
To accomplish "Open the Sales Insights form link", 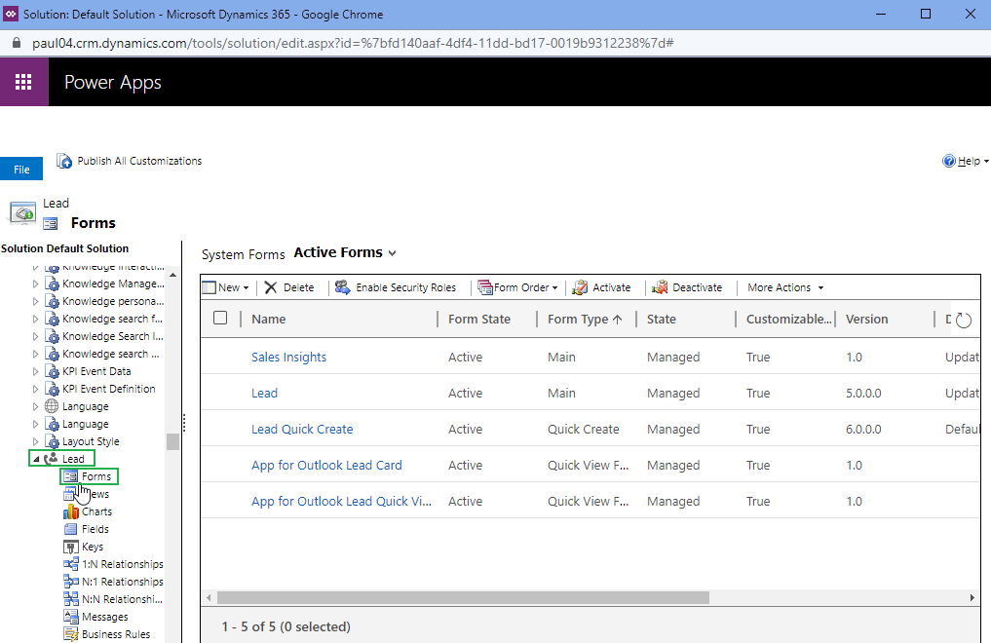I will (x=288, y=357).
